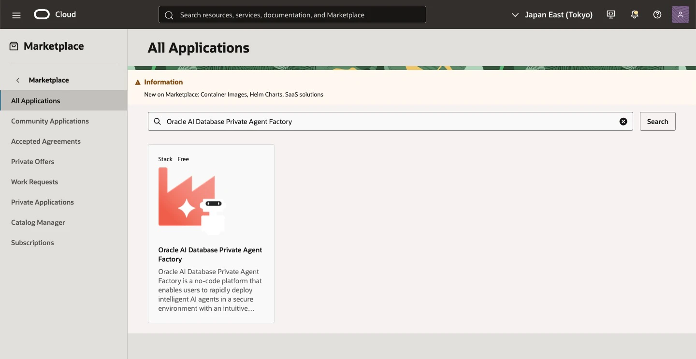
Task: Click the magnifier icon in the listing search
Action: coord(157,122)
